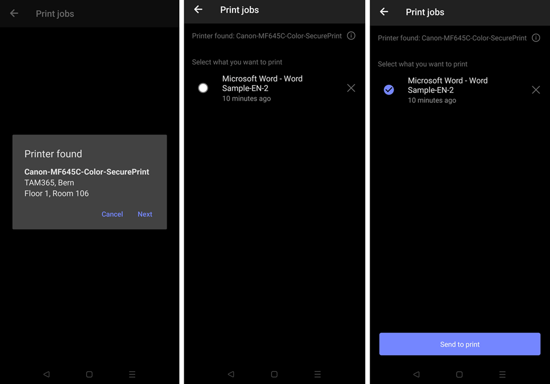
Task: Tap back arrow in middle Print jobs screen
Action: point(198,9)
